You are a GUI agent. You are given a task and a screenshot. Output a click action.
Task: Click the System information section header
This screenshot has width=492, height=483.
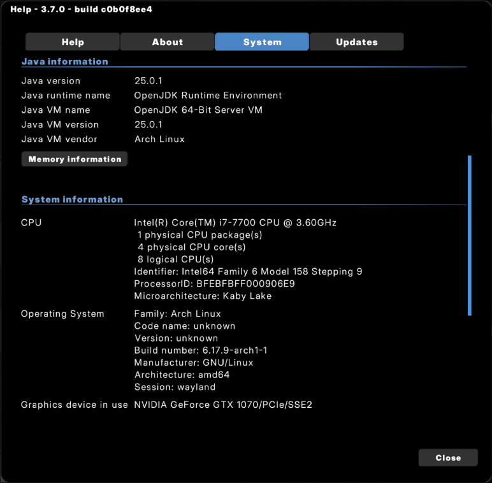pyautogui.click(x=72, y=199)
